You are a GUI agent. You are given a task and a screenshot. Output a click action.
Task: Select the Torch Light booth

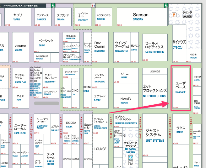[x=88, y=47]
